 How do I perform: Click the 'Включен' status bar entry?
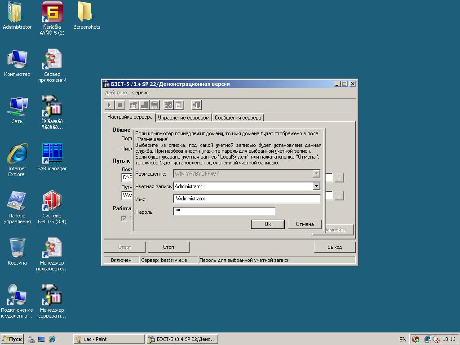121,260
